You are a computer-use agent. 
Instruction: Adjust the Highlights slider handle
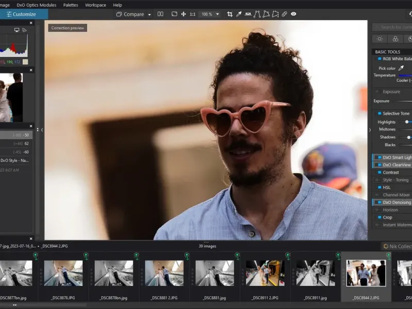[x=406, y=122]
